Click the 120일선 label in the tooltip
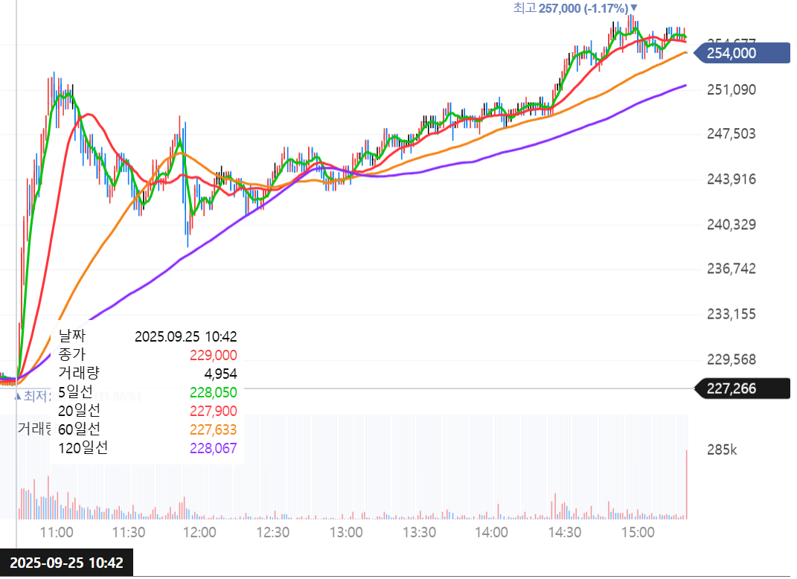797x579 pixels. point(83,448)
